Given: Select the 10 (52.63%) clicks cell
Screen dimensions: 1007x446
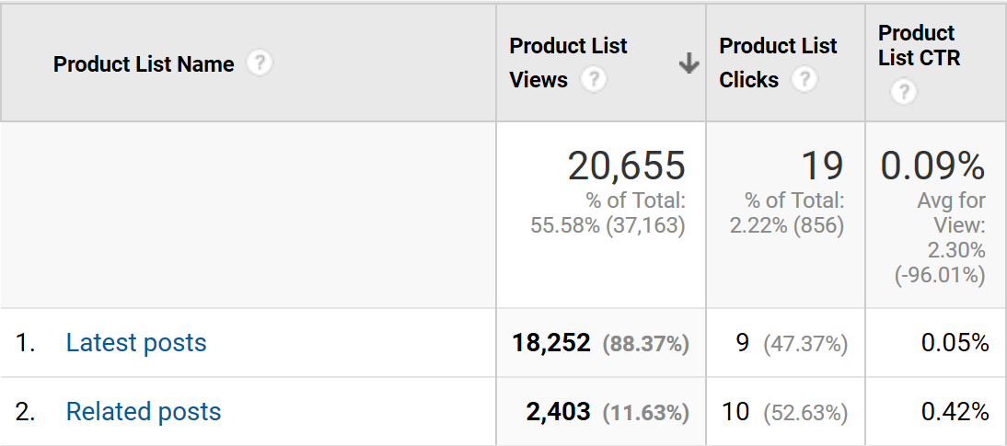Looking at the screenshot, I should coord(785,412).
